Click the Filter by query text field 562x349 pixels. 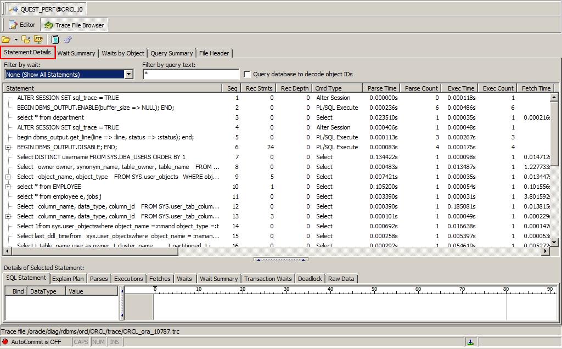[x=190, y=75]
